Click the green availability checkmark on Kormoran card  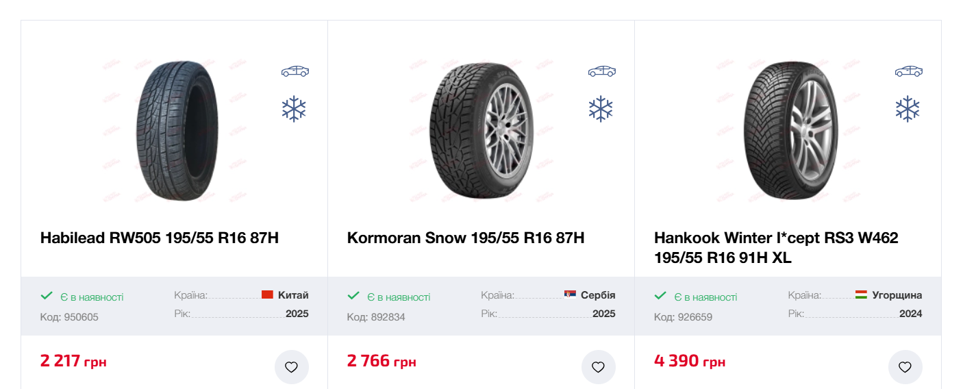pyautogui.click(x=353, y=296)
